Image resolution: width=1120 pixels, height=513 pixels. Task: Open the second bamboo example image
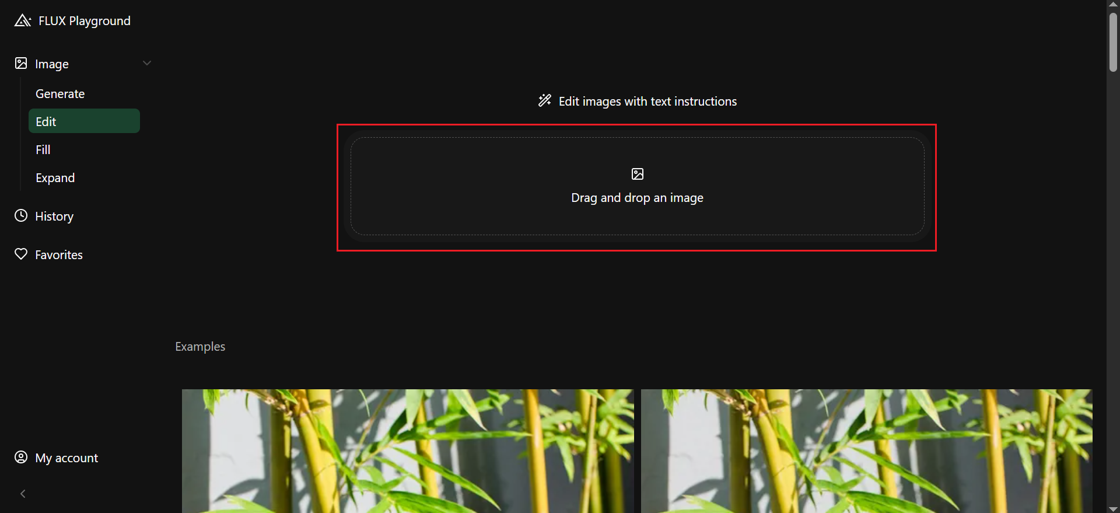pyautogui.click(x=866, y=451)
